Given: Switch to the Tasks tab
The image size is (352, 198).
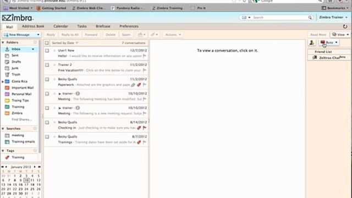Looking at the screenshot, I should [82, 26].
